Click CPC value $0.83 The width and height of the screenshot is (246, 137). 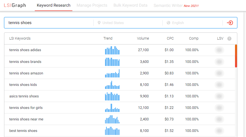tap(169, 73)
